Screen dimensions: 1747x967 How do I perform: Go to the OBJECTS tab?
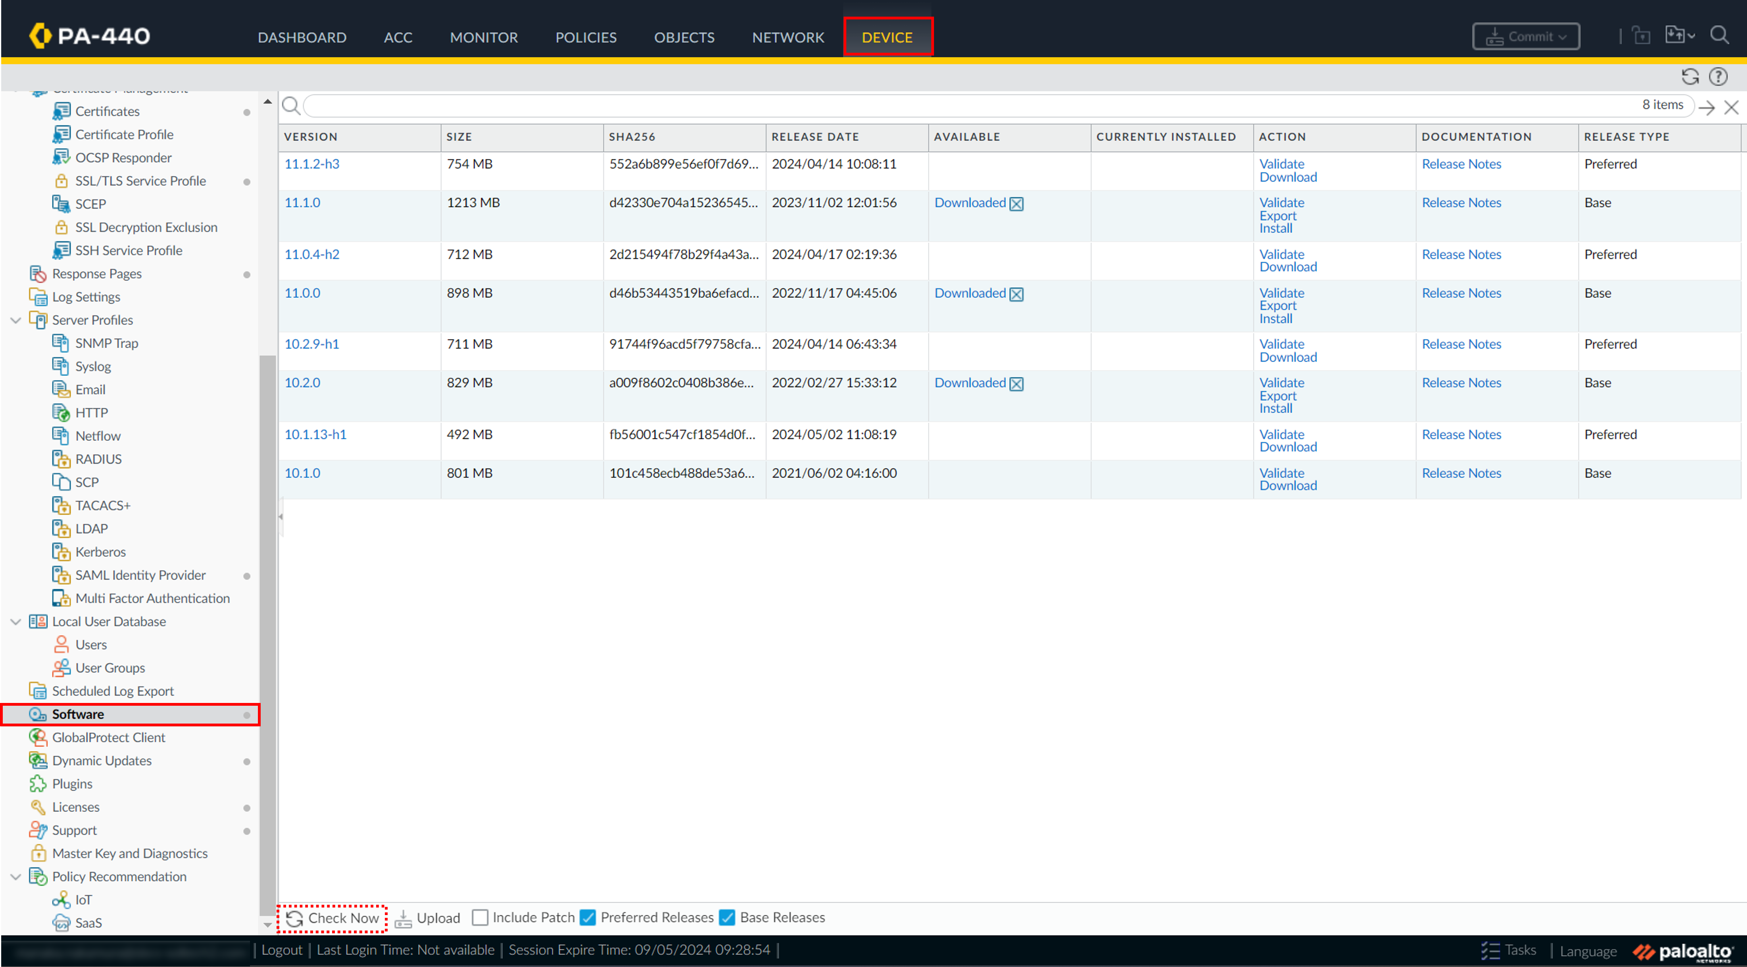pos(684,37)
